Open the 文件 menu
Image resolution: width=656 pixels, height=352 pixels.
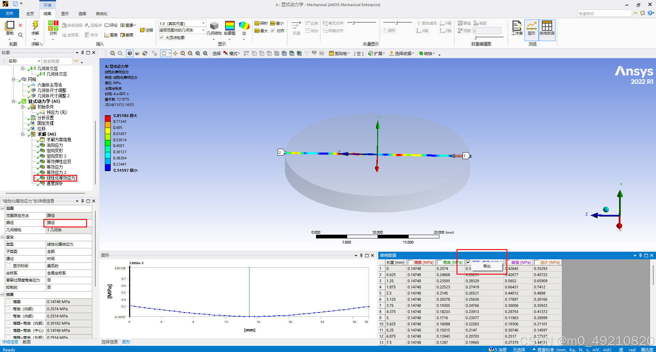click(x=10, y=13)
